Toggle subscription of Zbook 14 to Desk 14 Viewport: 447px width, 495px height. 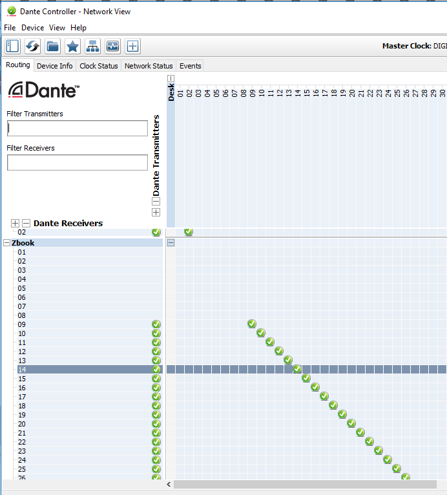coord(297,369)
